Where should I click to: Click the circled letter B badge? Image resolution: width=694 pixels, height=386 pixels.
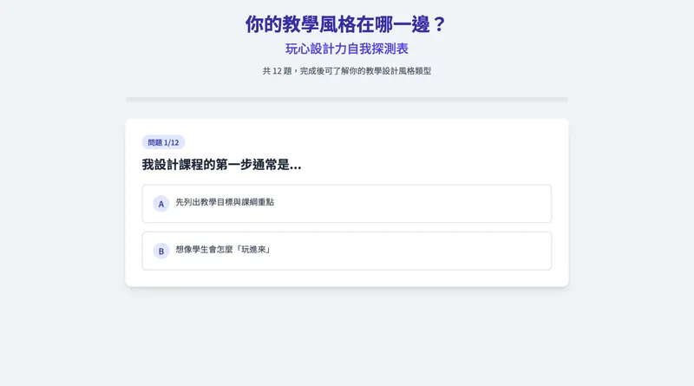[x=160, y=252]
